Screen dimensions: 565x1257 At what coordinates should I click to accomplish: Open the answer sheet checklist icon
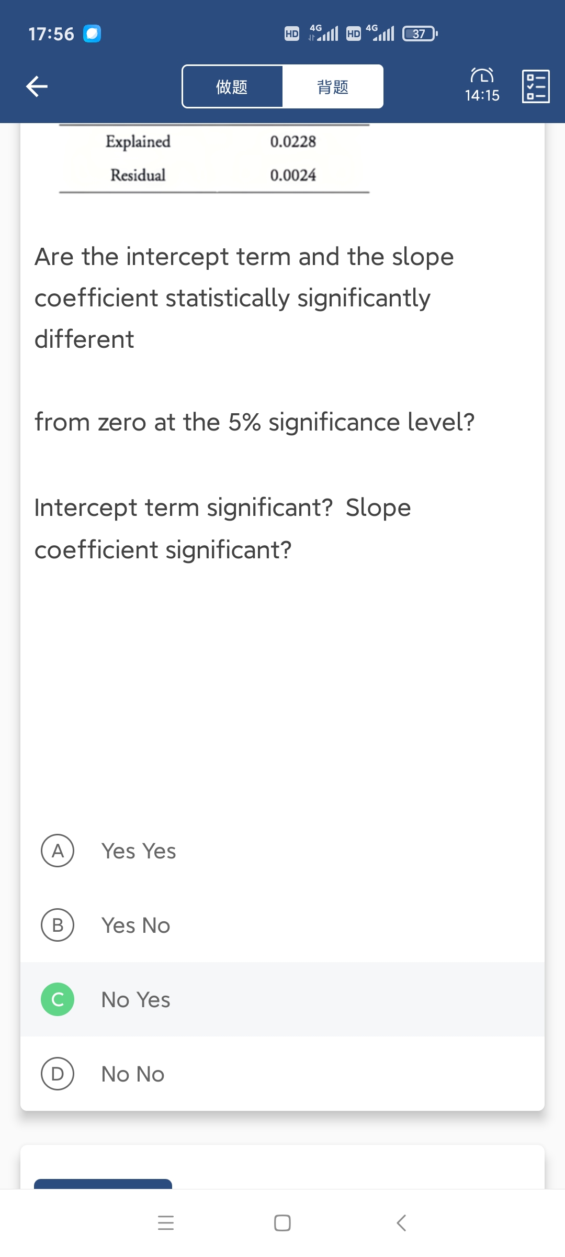[536, 86]
